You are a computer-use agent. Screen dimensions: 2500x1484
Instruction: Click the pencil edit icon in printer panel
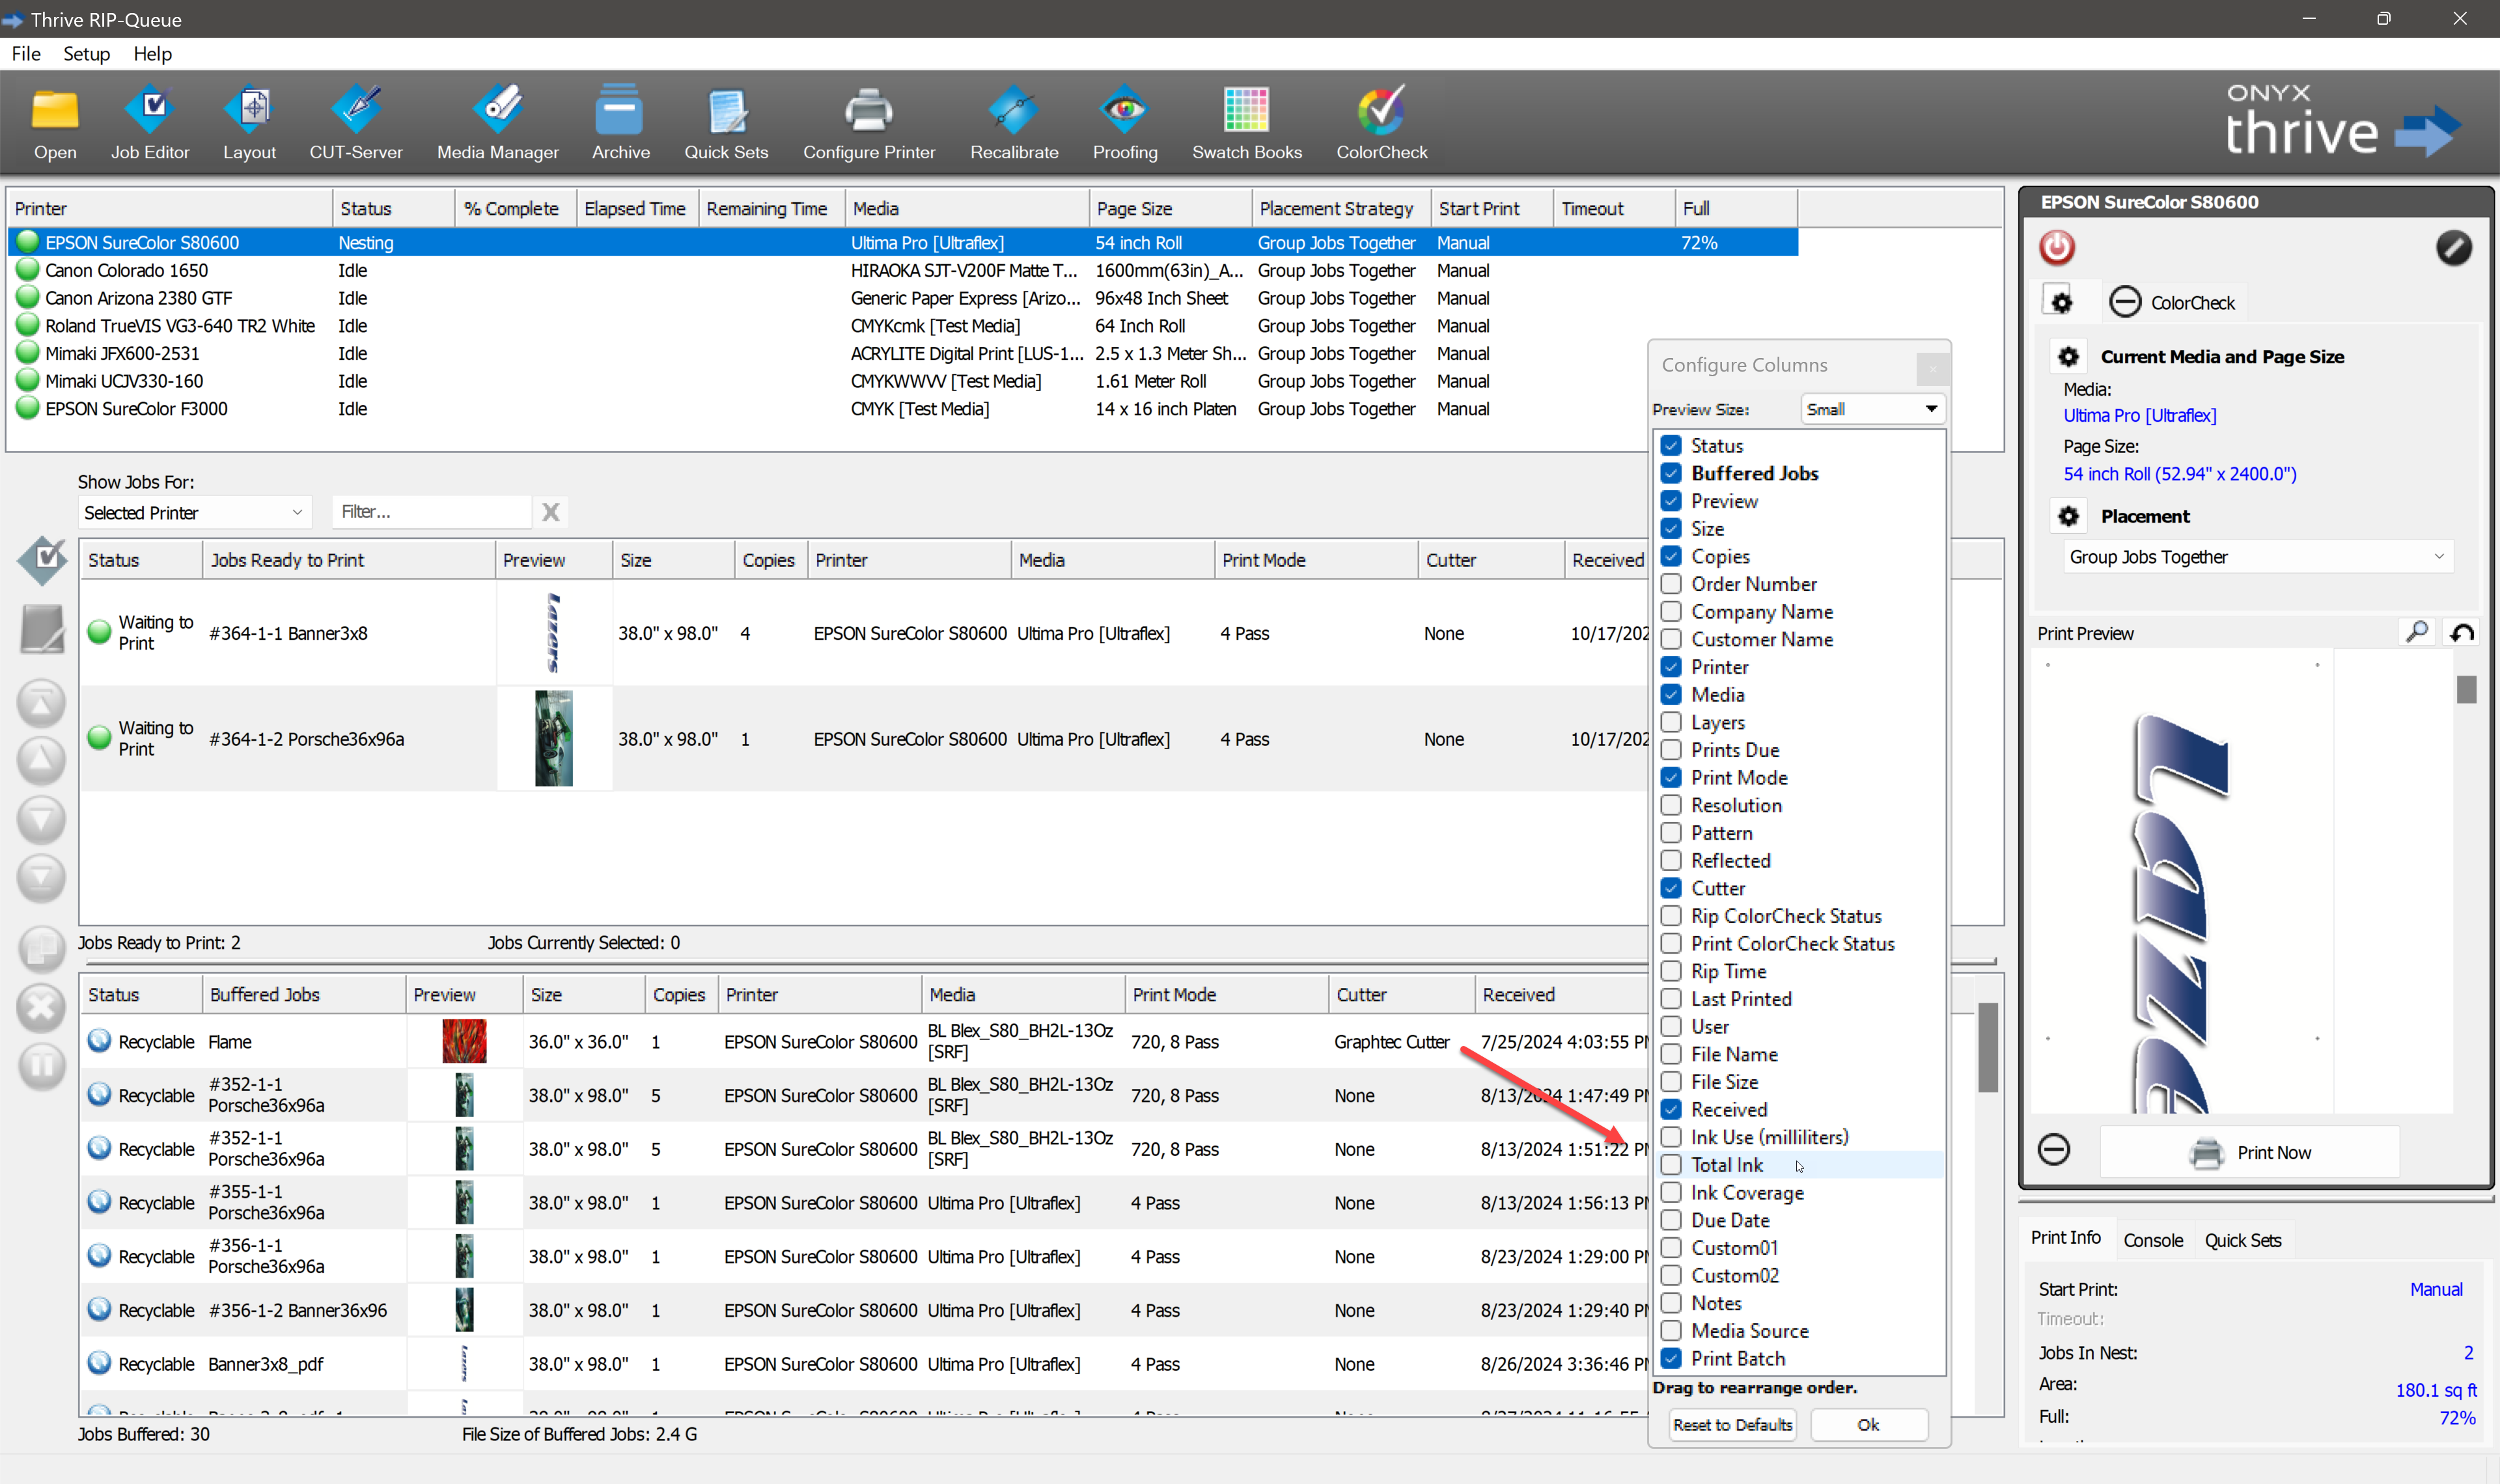2453,247
